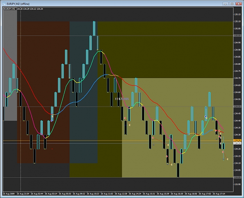Click the gray 135.00 level price tag
244x198 pixels.
[x=237, y=36]
